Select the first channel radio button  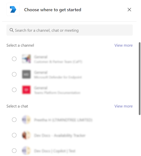point(14,59)
